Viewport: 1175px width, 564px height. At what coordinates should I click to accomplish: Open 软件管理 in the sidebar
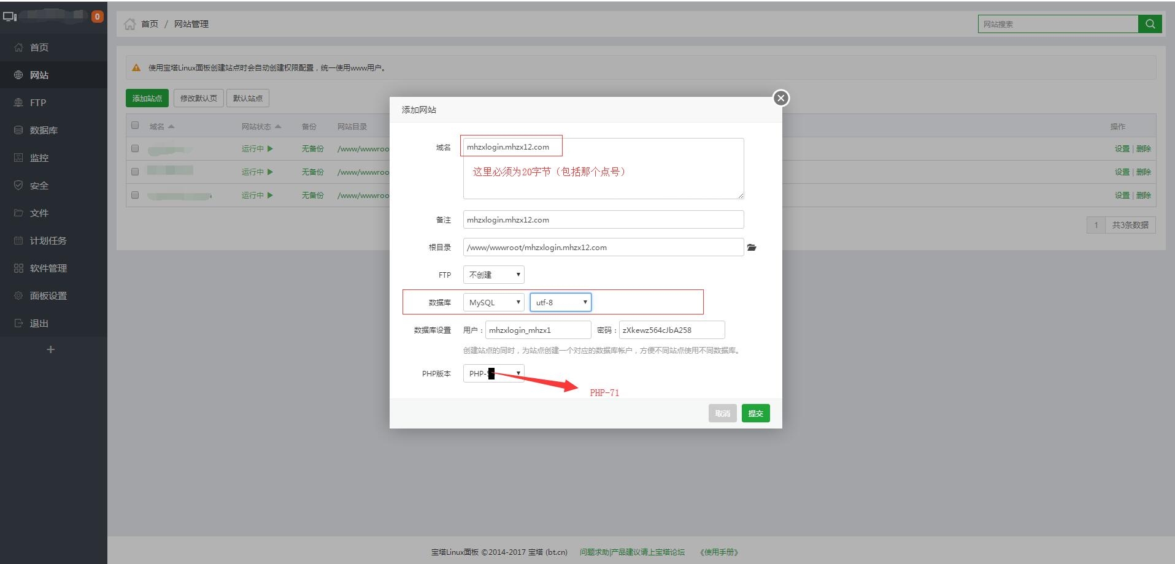[x=53, y=268]
